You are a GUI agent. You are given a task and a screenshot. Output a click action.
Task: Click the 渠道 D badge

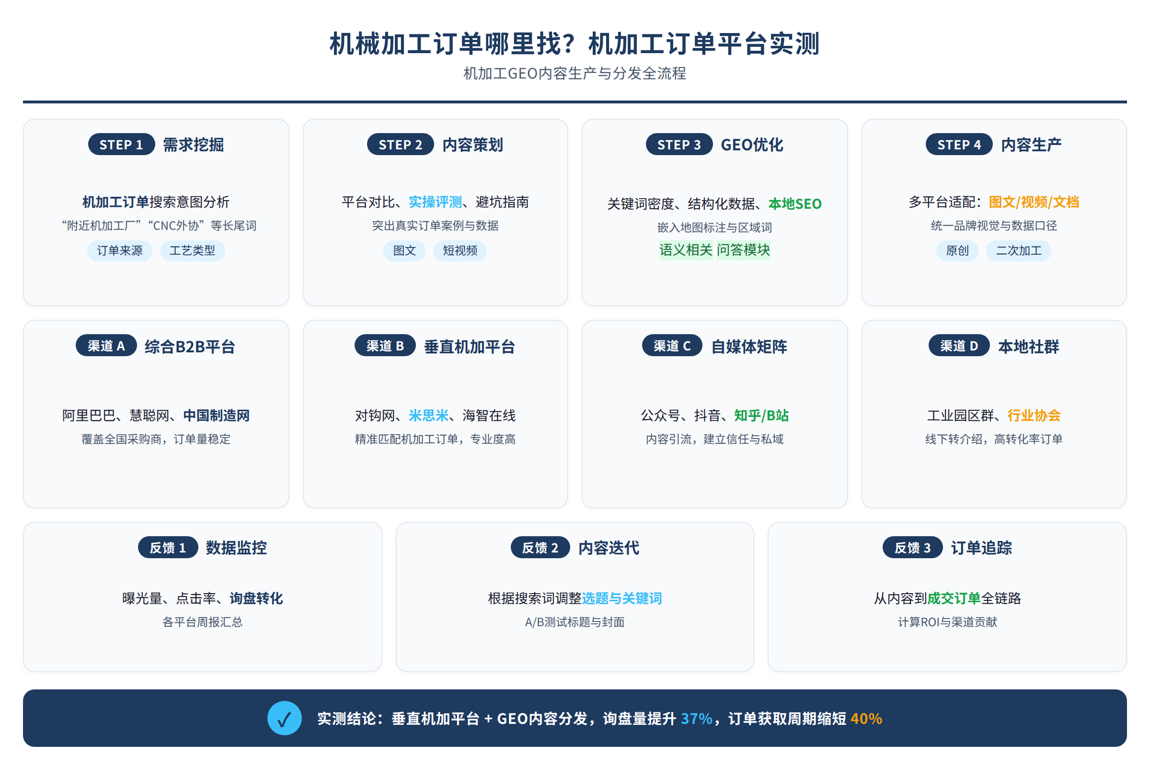959,346
